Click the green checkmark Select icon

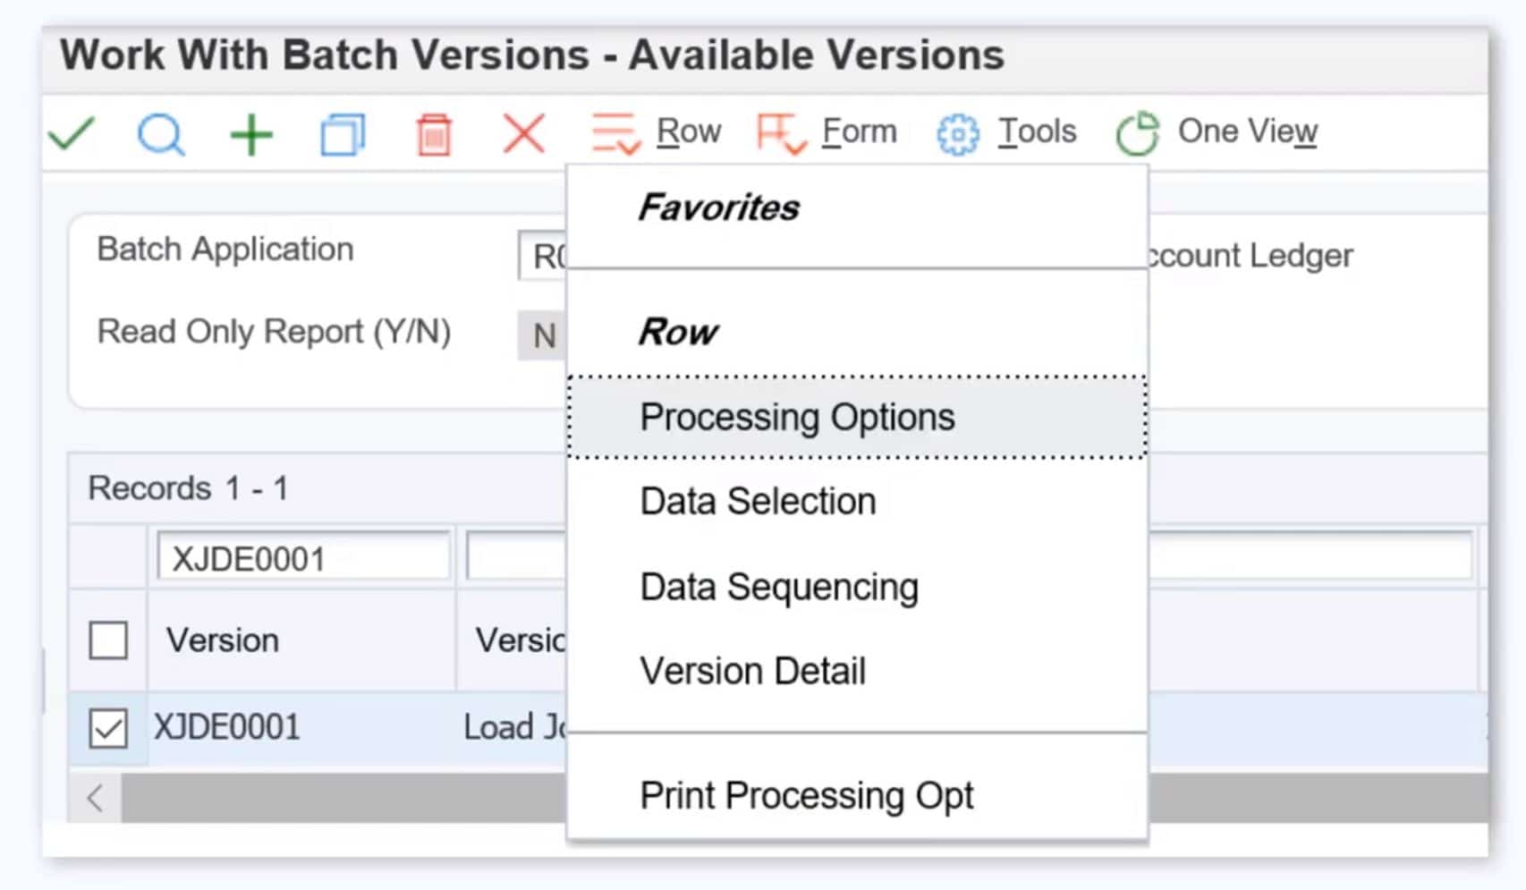point(72,134)
